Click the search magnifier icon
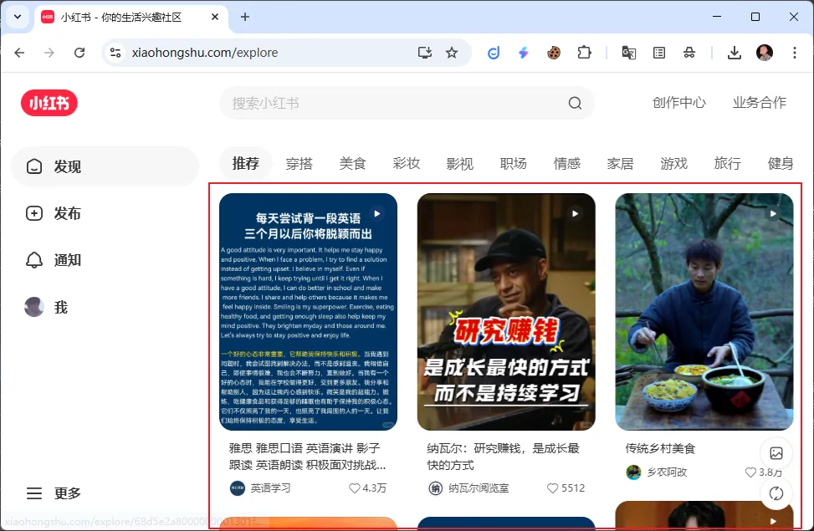The width and height of the screenshot is (814, 531). 575,103
